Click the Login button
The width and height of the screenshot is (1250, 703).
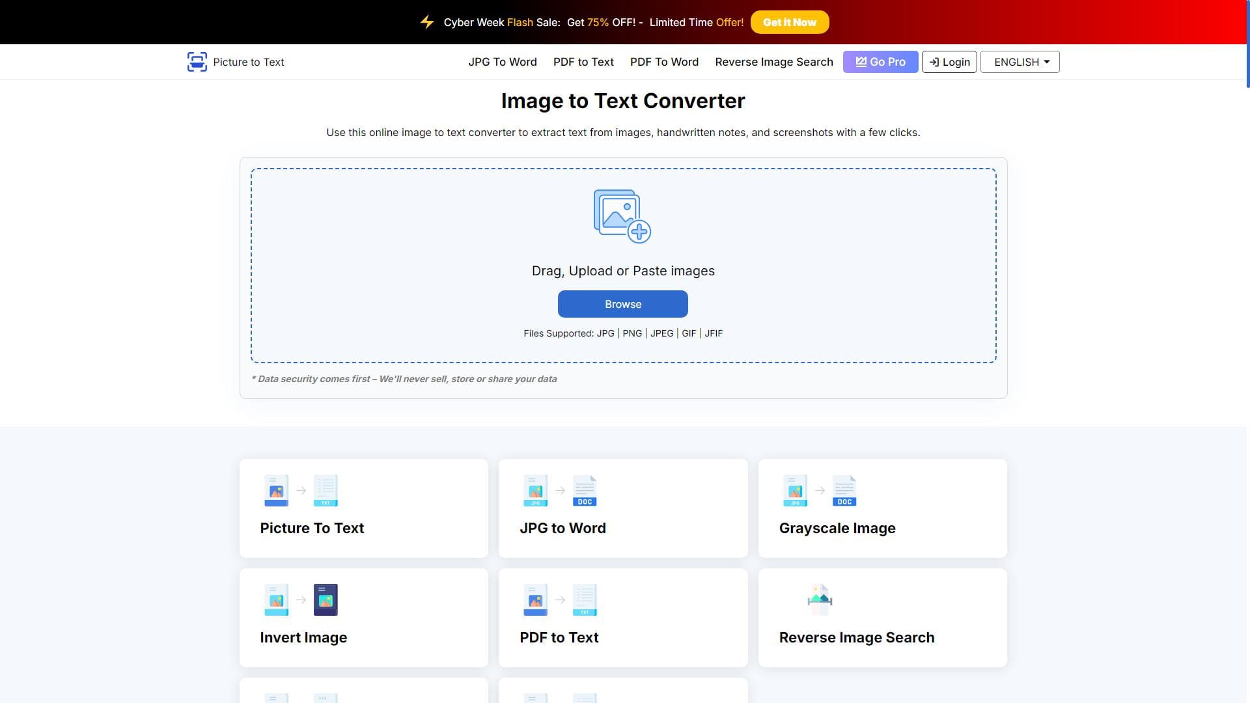pos(949,62)
